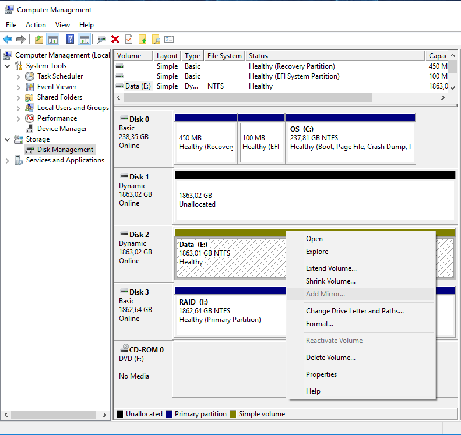
Task: Select the Disk 1 Unallocated space block
Action: 315,196
